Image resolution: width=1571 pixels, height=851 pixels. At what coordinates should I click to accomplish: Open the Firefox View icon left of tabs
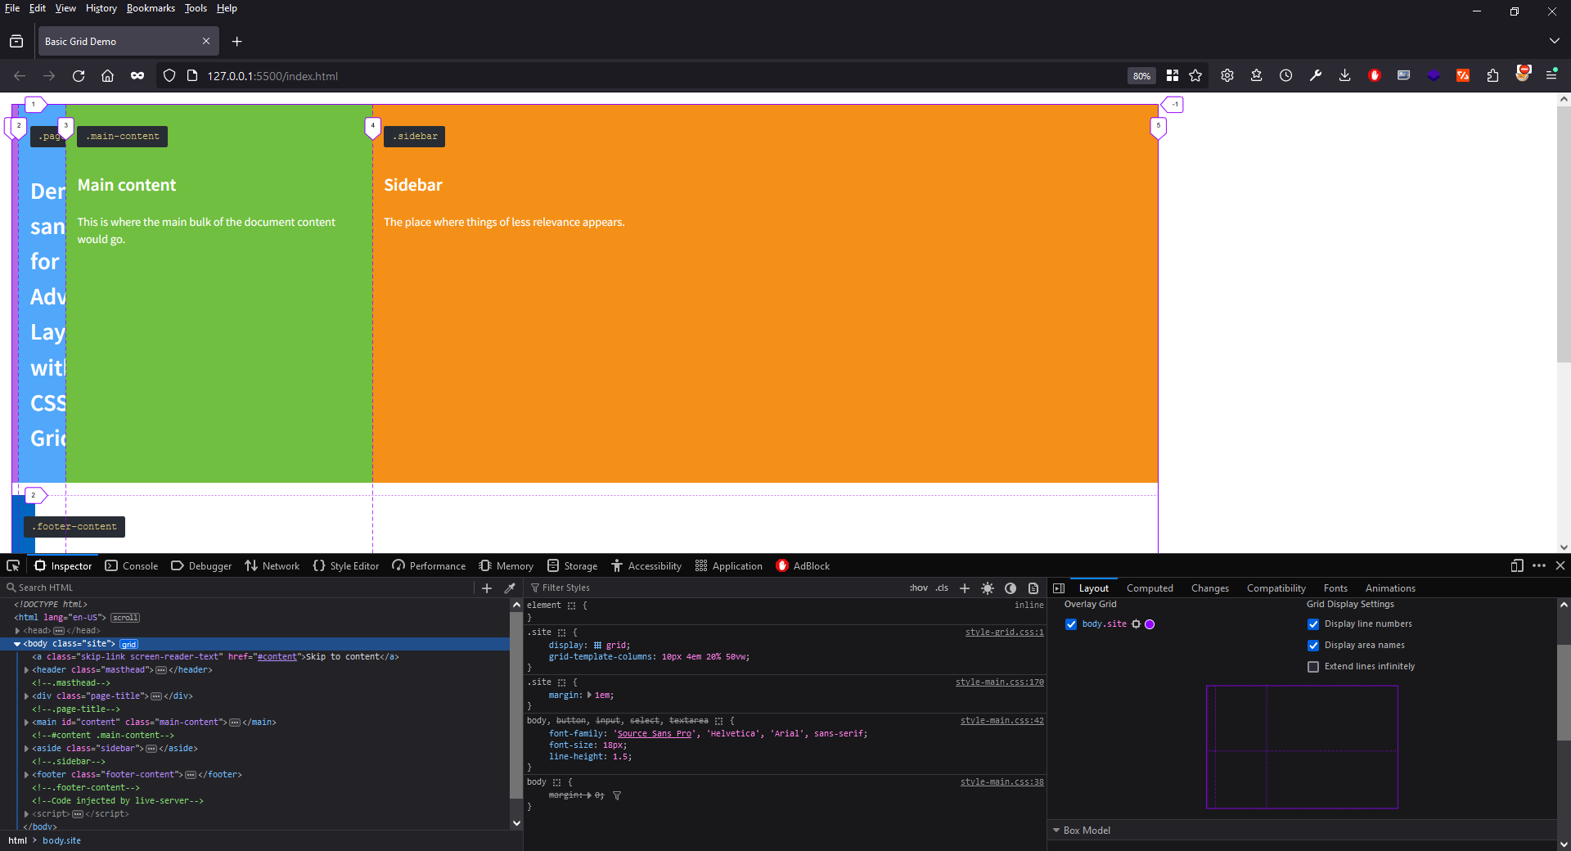point(16,41)
